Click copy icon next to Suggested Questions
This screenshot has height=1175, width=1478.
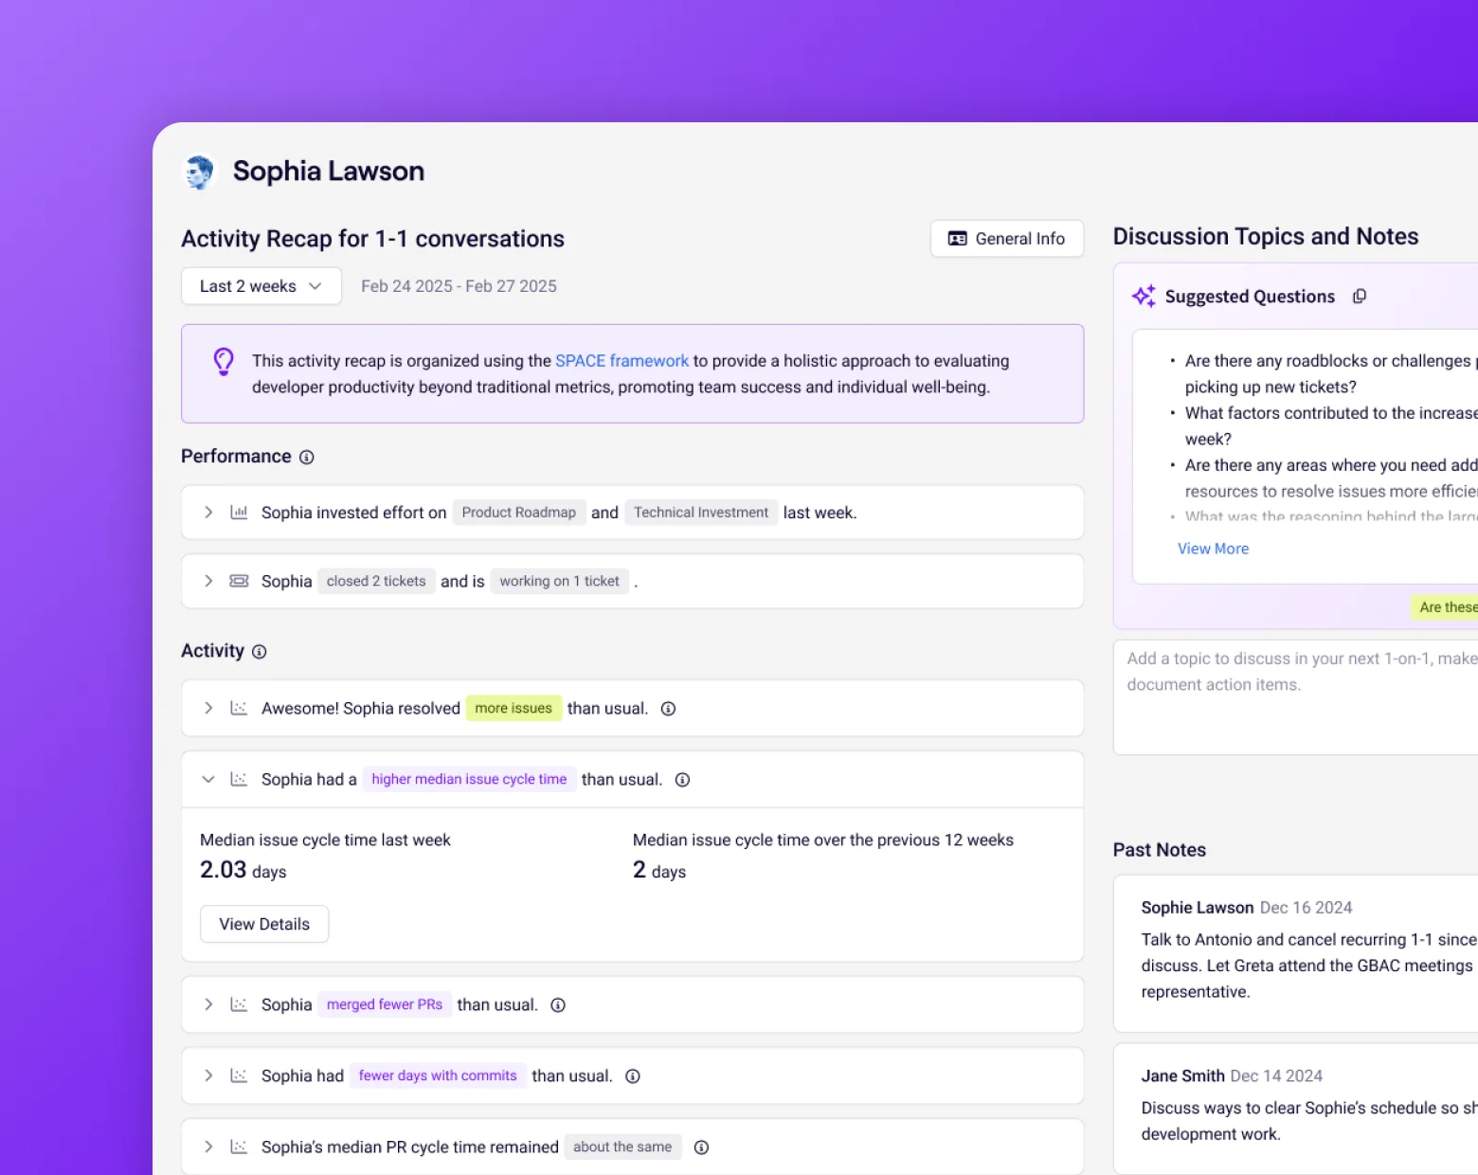click(1360, 297)
